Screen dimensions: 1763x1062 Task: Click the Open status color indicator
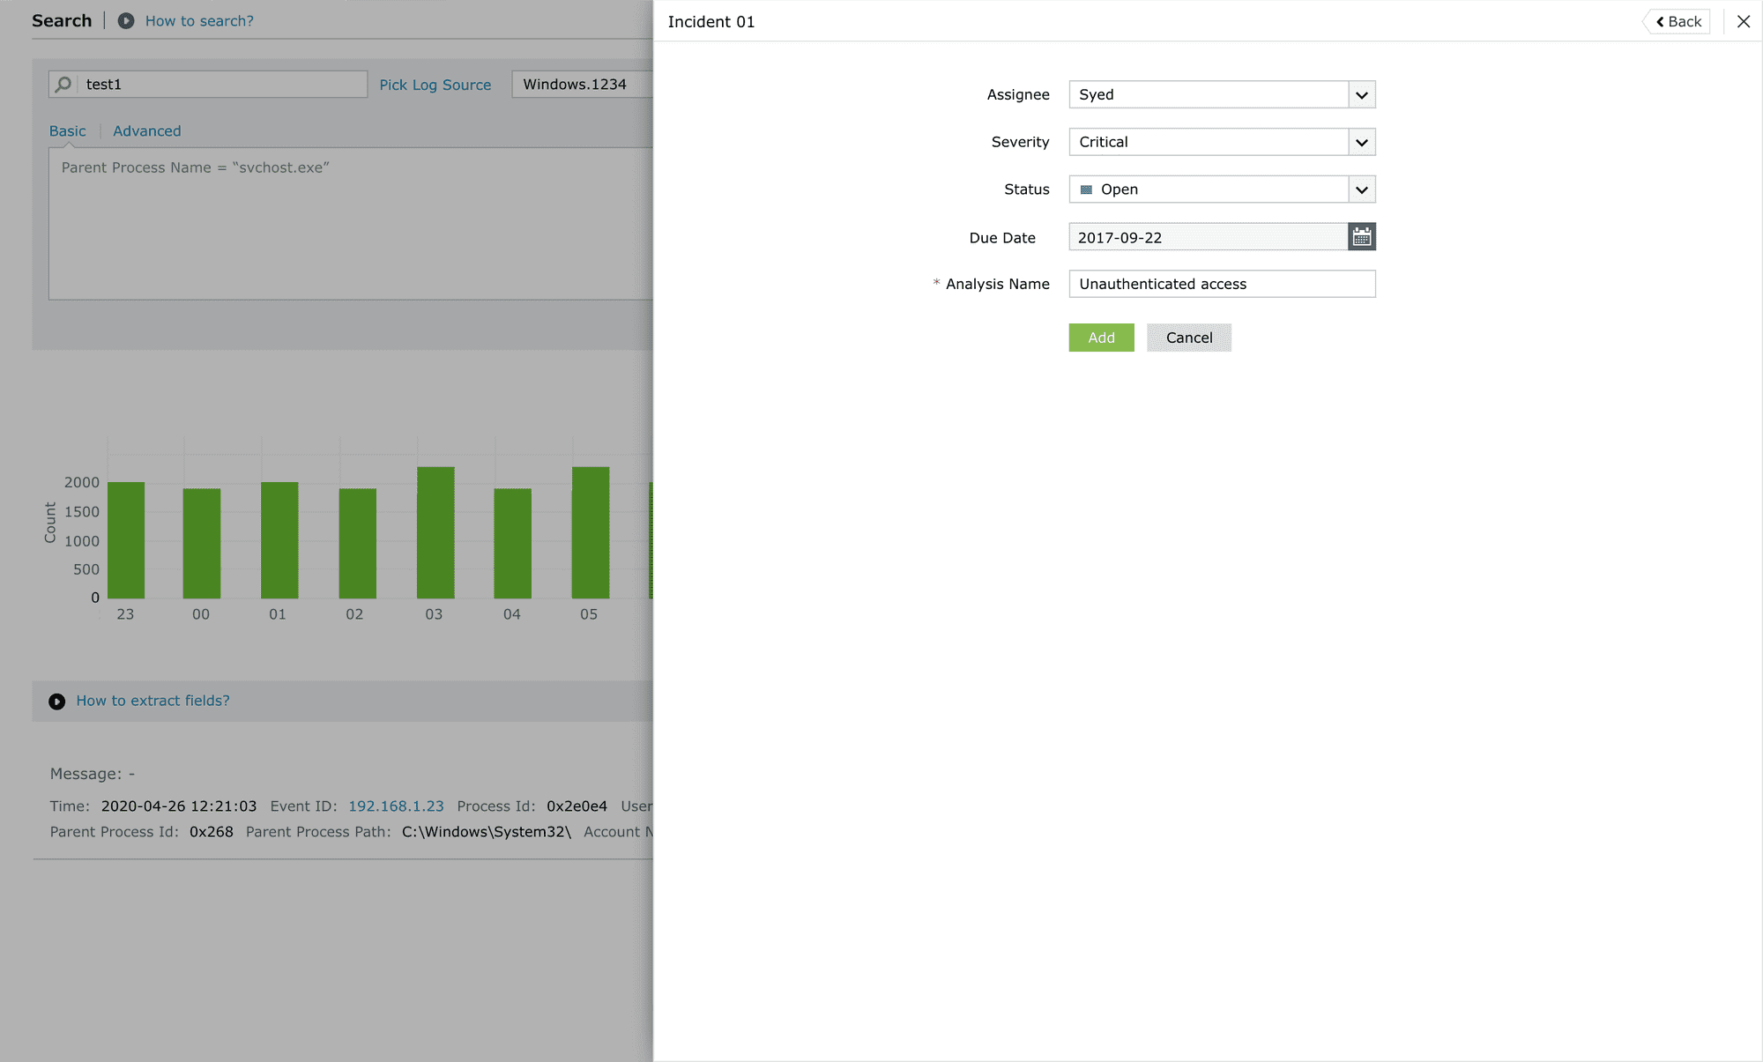point(1086,189)
